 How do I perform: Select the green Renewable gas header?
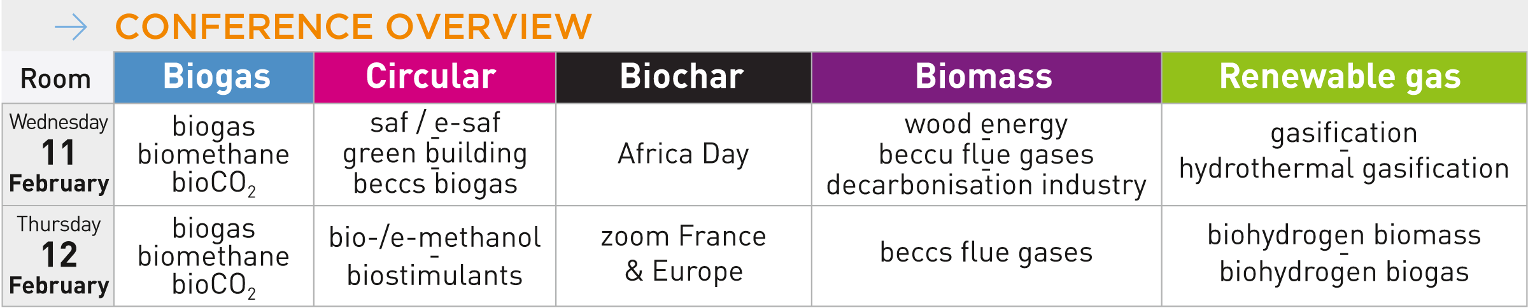(x=1340, y=77)
